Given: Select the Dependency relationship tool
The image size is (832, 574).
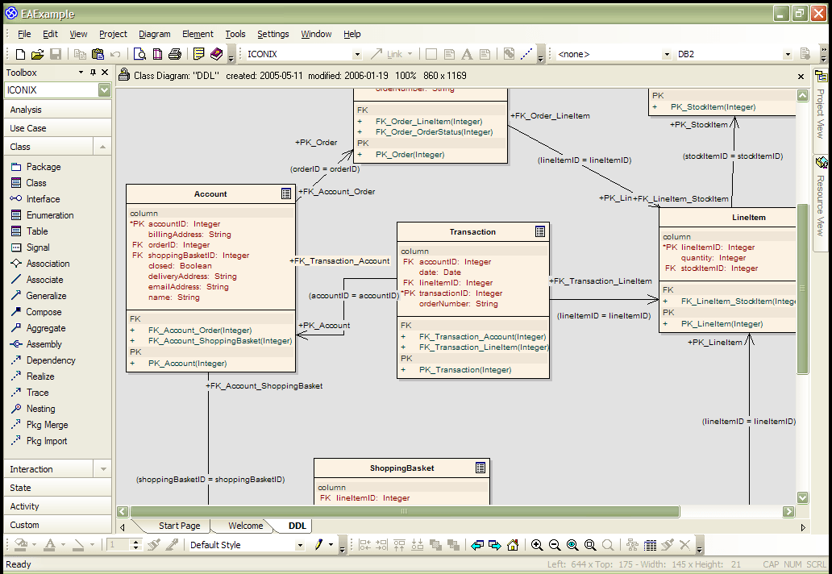Looking at the screenshot, I should tap(44, 360).
